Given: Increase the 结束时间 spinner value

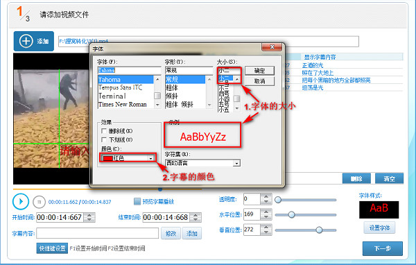Looking at the screenshot, I should tap(196, 215).
